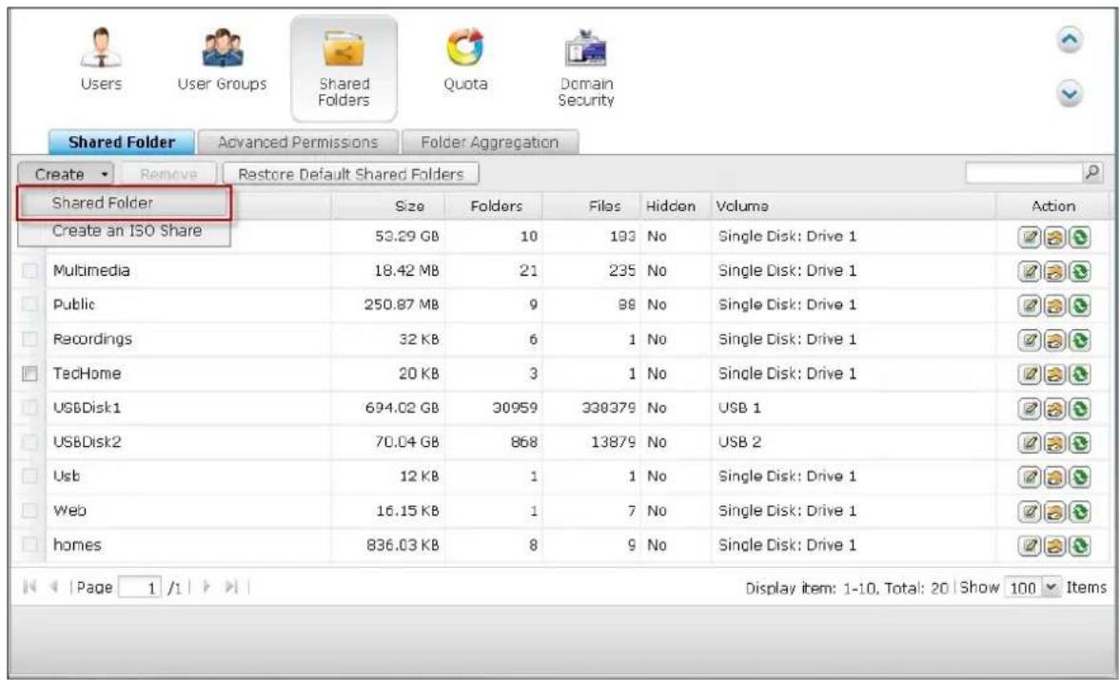The height and width of the screenshot is (680, 1119).
Task: Choose Create an ISO Share
Action: click(124, 231)
